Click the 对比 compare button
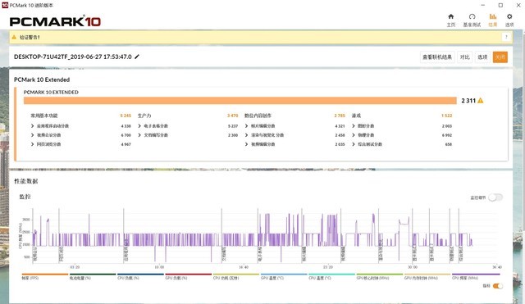525x304 pixels. 465,57
